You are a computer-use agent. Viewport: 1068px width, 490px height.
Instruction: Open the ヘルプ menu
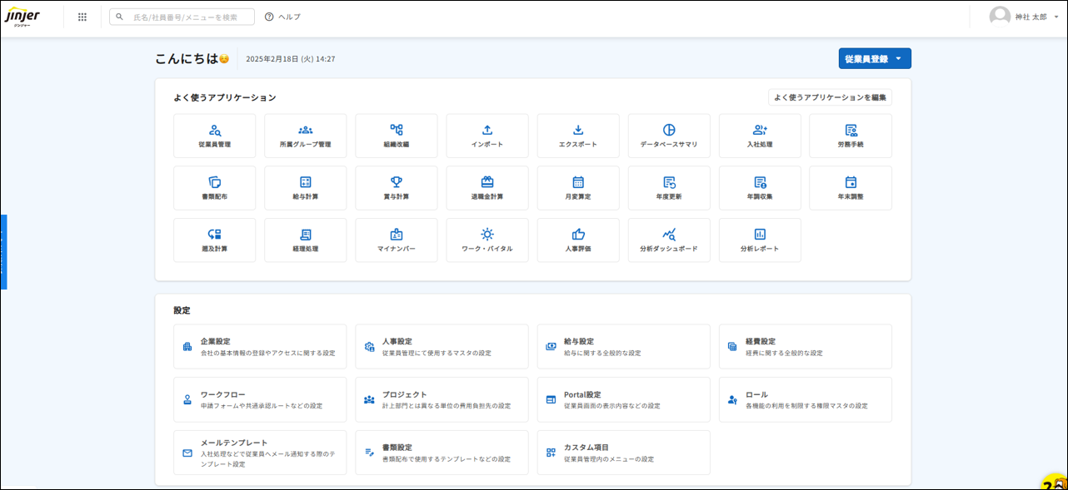tap(282, 15)
